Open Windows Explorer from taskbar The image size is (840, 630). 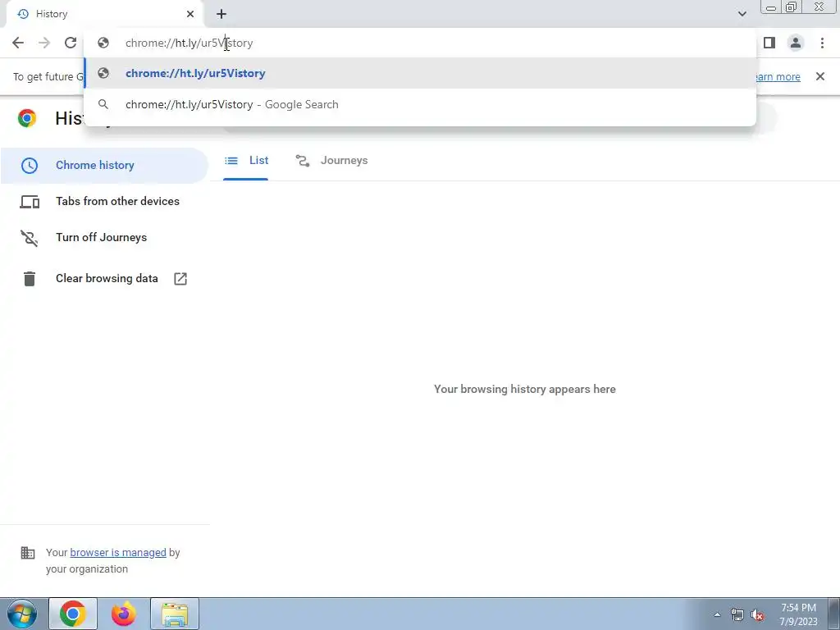point(175,614)
